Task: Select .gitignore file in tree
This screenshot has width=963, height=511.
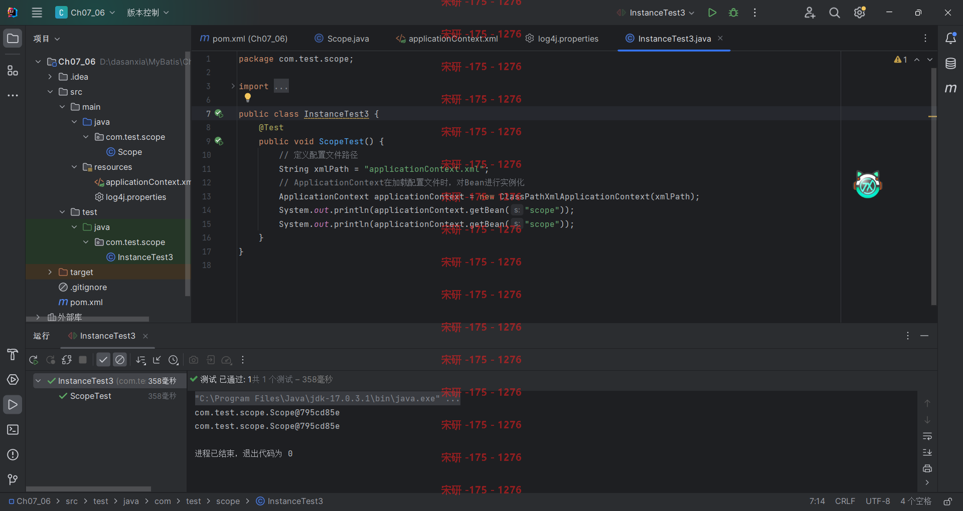Action: 83,287
